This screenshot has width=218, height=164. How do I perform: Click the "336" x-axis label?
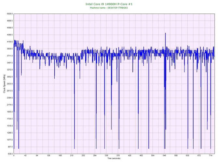[106, 156]
